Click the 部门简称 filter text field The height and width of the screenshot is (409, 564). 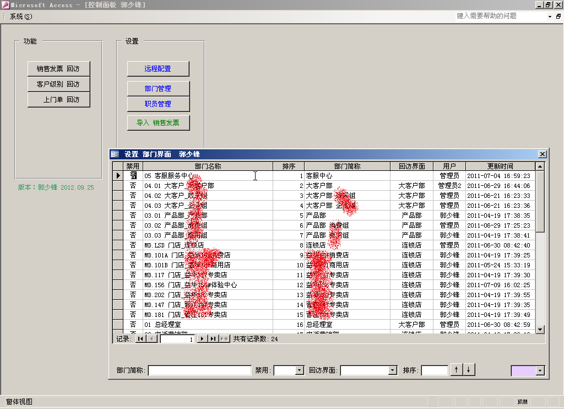(199, 371)
